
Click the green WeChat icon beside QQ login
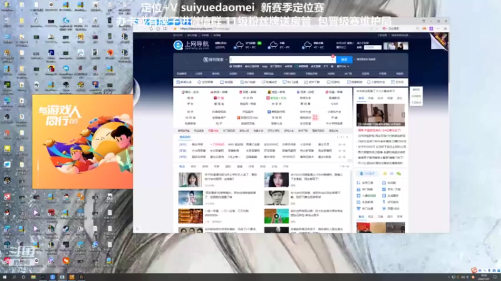pyautogui.click(x=399, y=174)
